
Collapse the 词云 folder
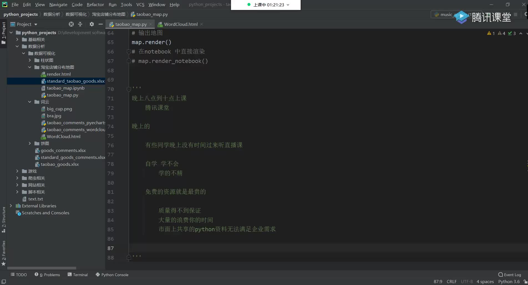click(30, 102)
